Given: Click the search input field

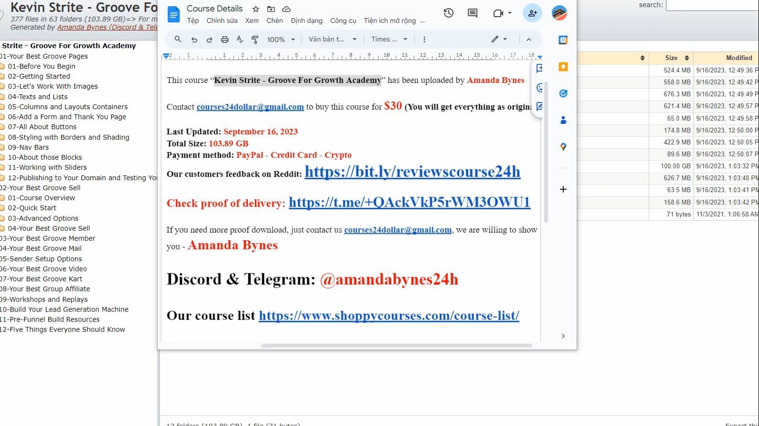Looking at the screenshot, I should (x=712, y=5).
